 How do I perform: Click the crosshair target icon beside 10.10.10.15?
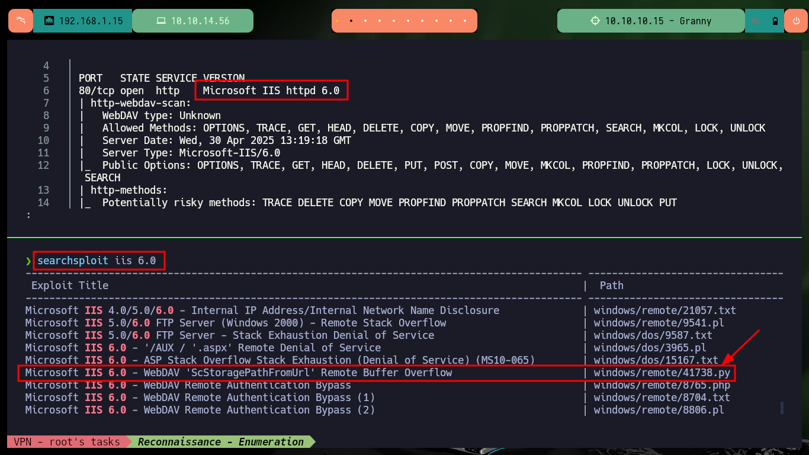595,21
